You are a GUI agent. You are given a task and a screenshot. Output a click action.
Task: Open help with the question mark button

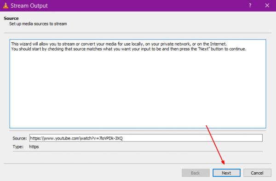[250, 6]
